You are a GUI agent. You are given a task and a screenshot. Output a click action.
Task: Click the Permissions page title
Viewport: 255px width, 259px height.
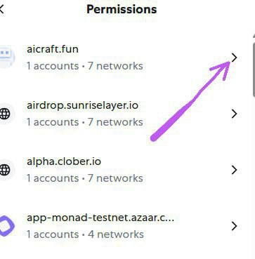[122, 9]
